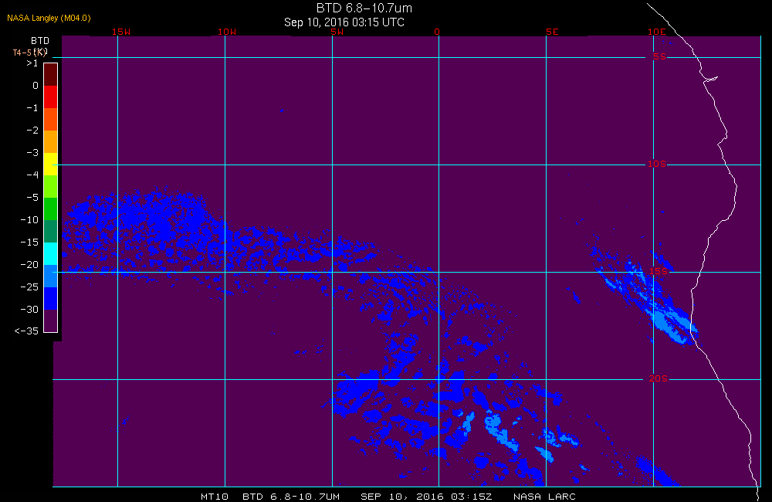This screenshot has width=772, height=502.
Task: Click the '10S' latitude label
Action: [x=657, y=164]
